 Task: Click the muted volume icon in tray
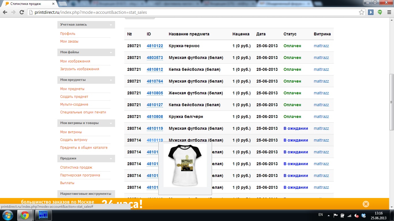[x=357, y=215]
